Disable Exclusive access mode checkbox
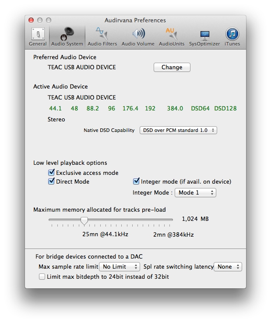 coord(51,173)
